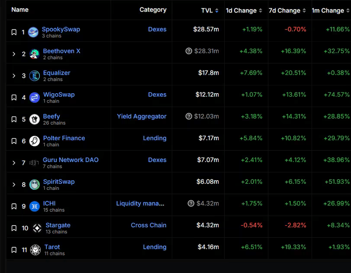Click "13 chains" under Stargate
This screenshot has height=273, width=351.
tap(56, 232)
